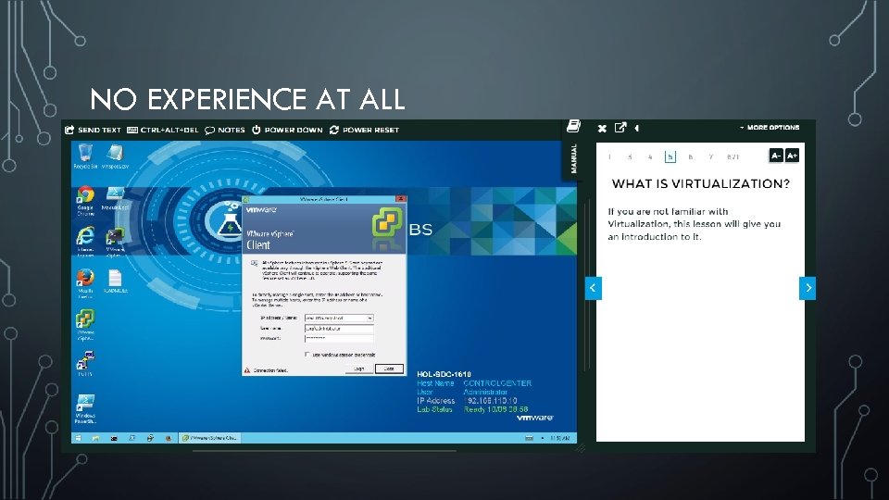Screen dimensions: 889x500
Task: Click the collapse-panel triangle icon
Action: click(x=637, y=128)
